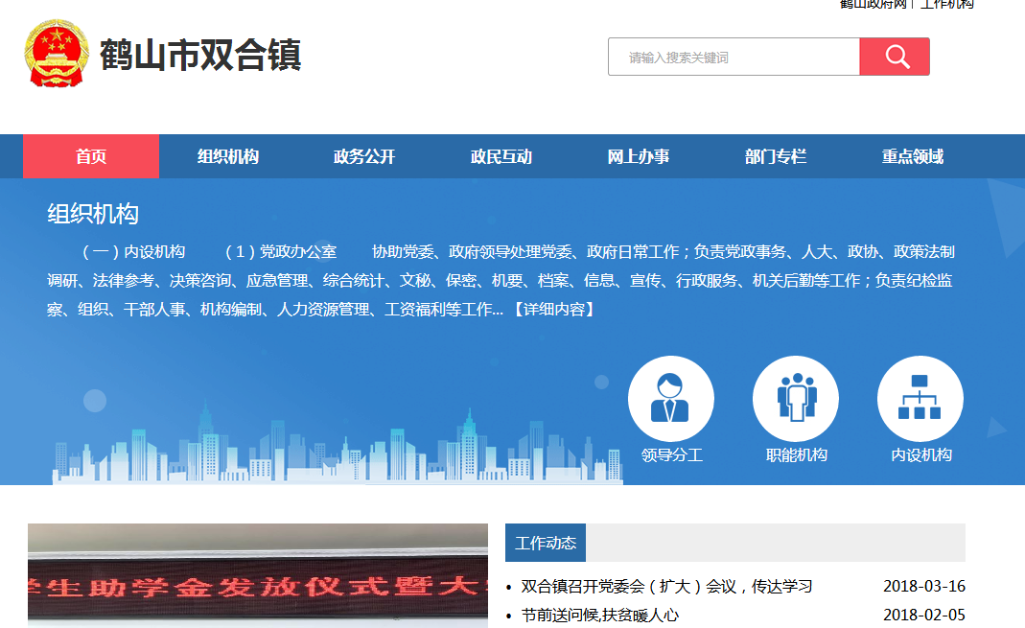Click the search keyword input box
Viewport: 1025px width, 628px height.
click(734, 57)
